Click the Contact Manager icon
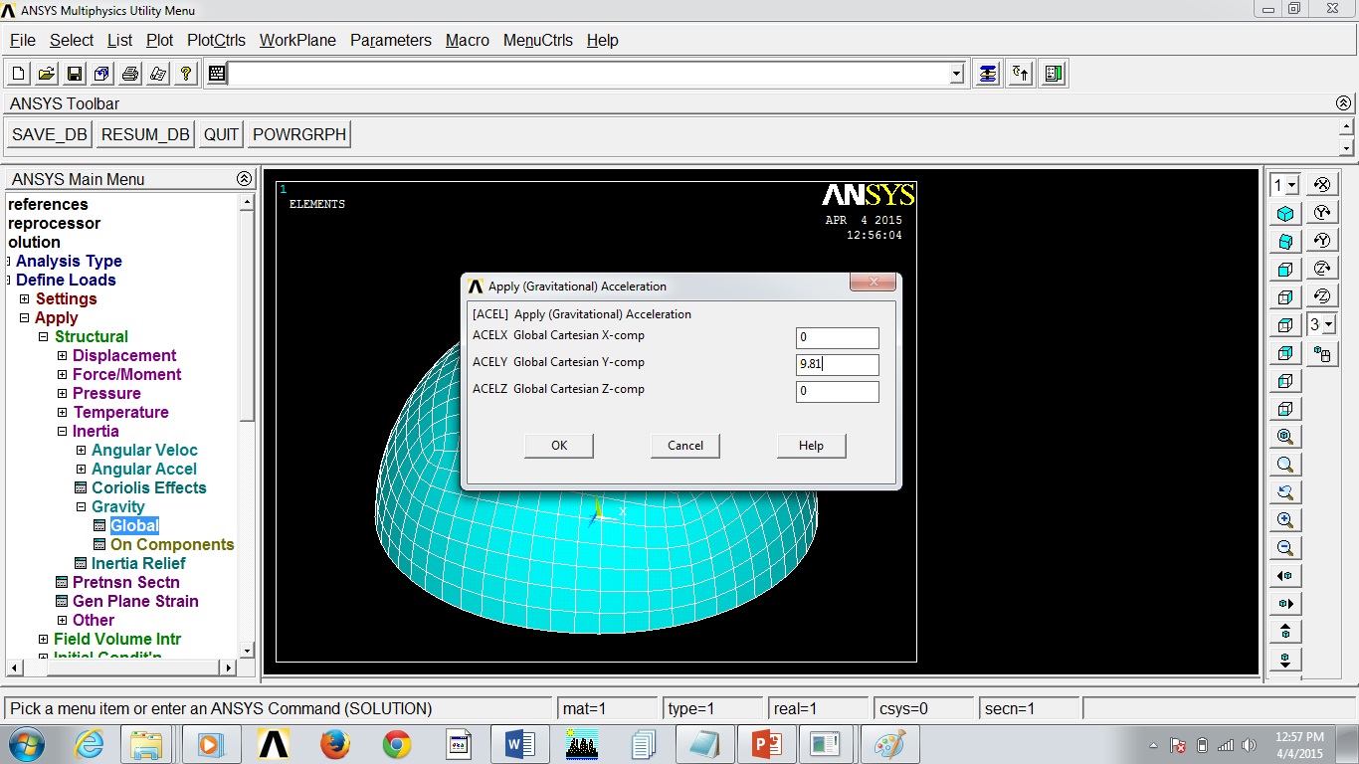 (1055, 74)
